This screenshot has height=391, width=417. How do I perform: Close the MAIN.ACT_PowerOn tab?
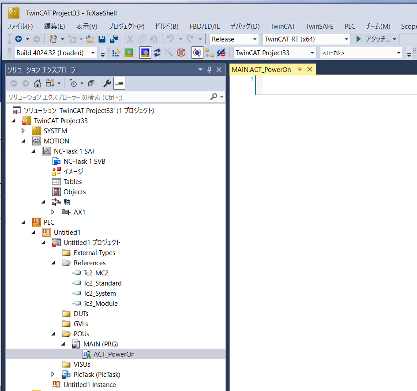click(310, 69)
